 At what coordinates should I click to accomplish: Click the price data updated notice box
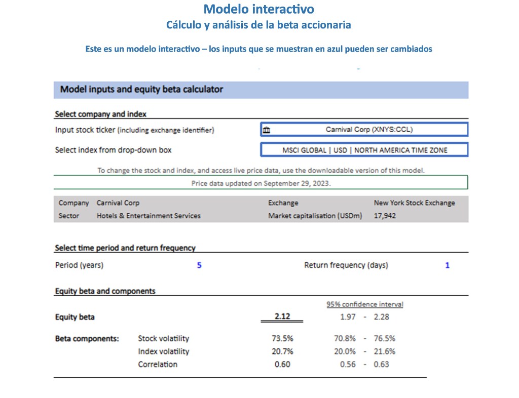[261, 183]
